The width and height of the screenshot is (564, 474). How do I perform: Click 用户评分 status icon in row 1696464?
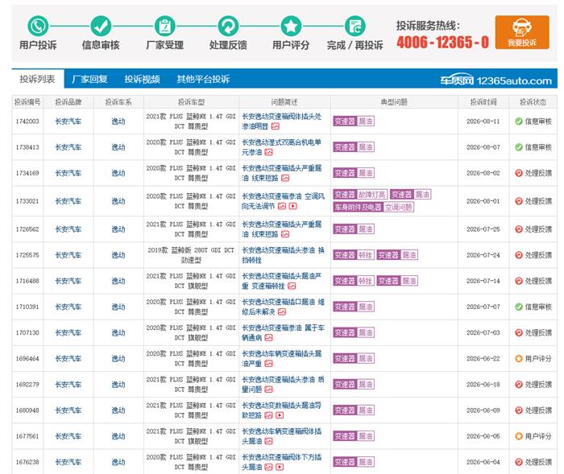point(519,358)
